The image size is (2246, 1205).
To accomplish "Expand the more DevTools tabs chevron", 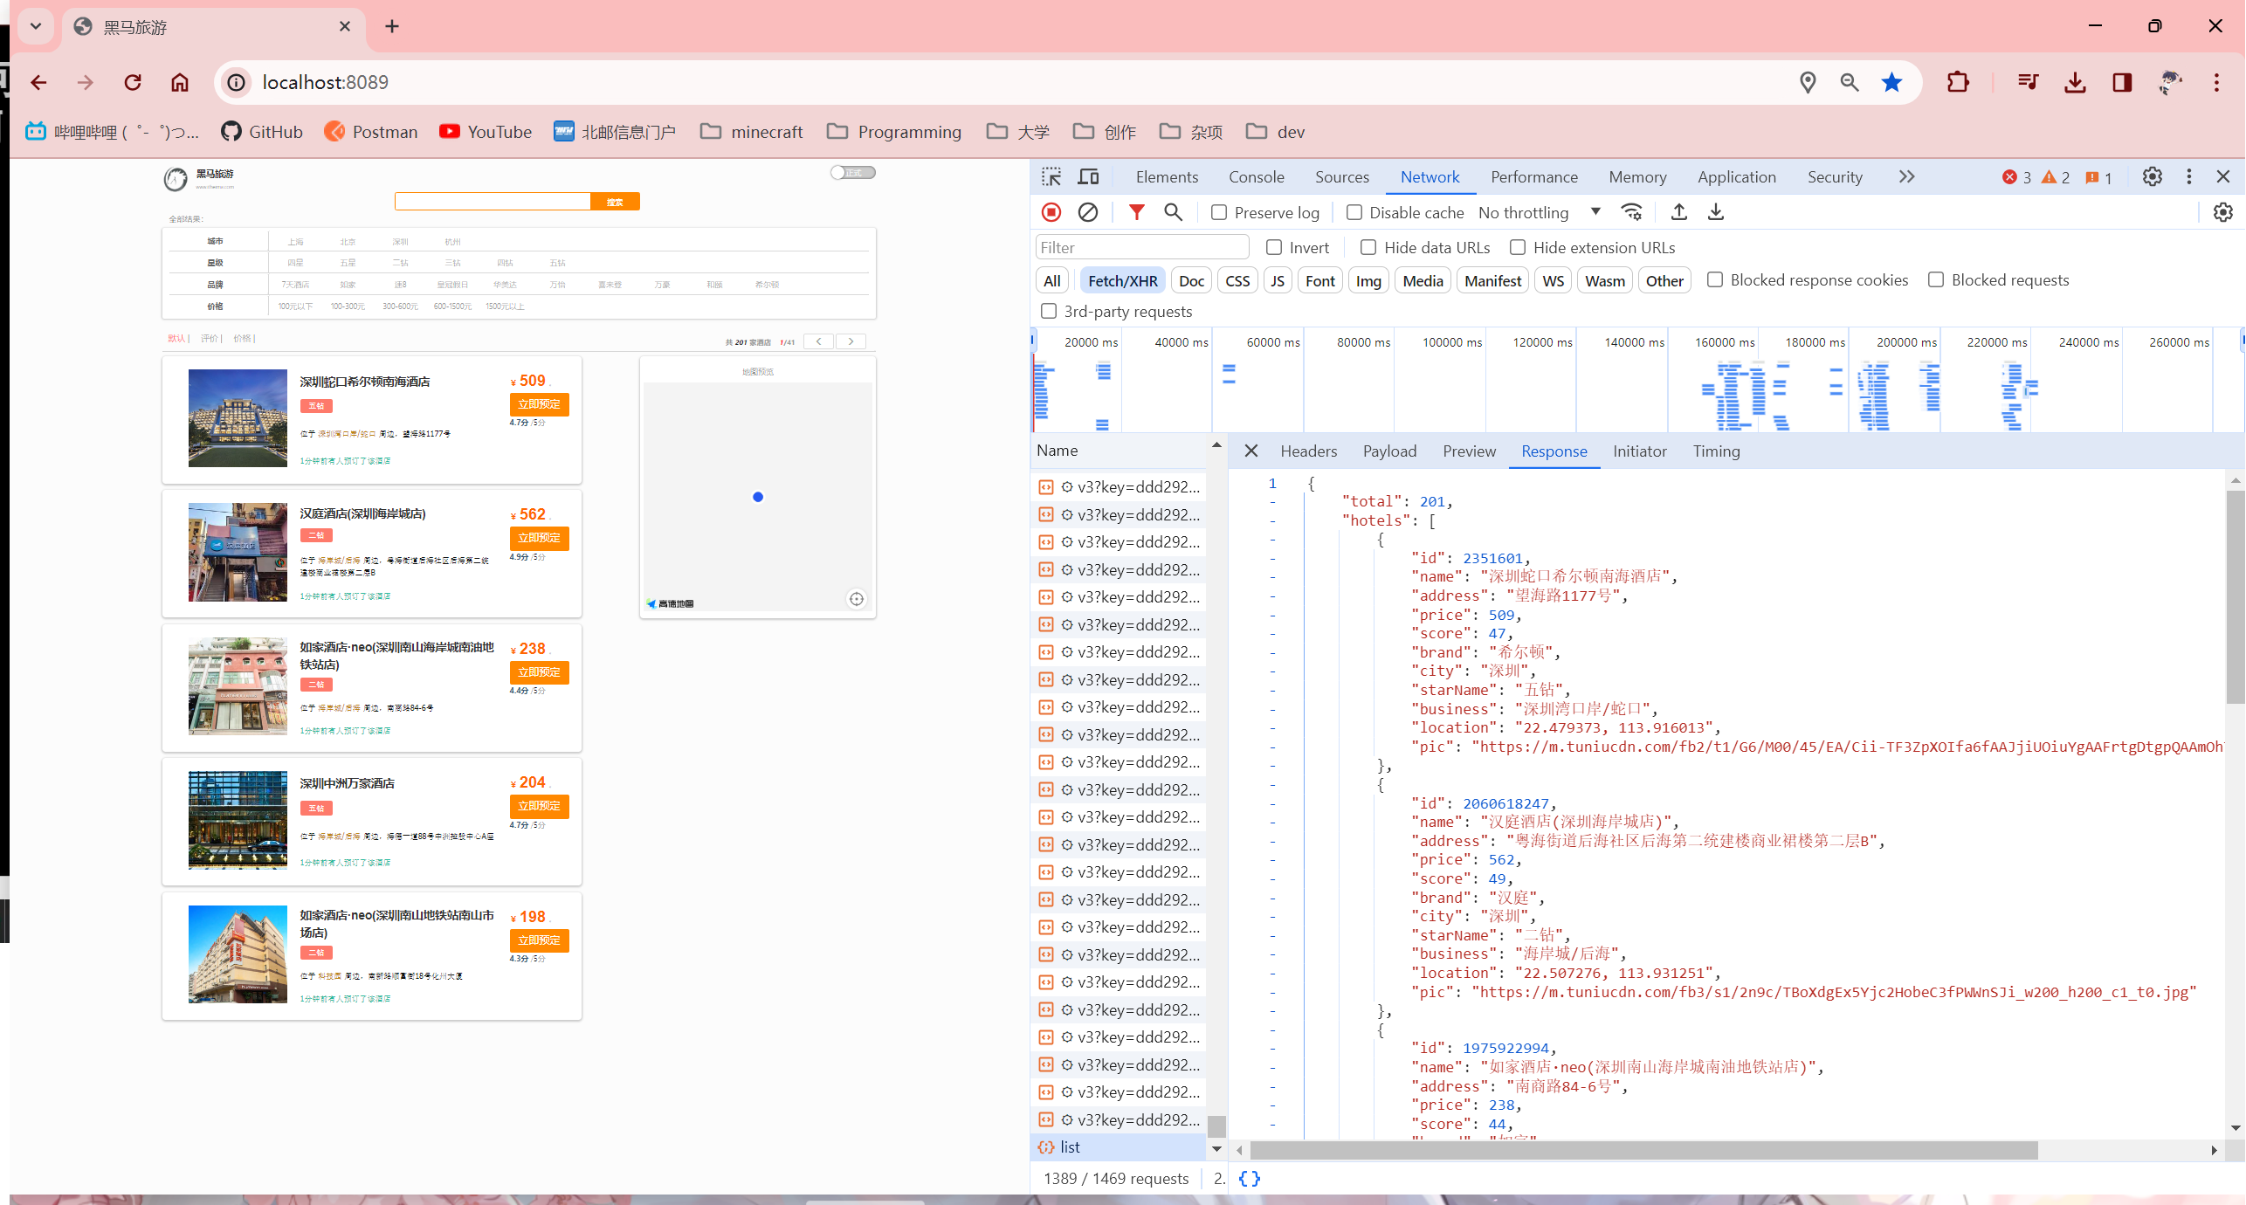I will pyautogui.click(x=1906, y=177).
